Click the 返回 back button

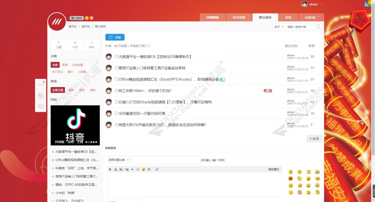click(314, 139)
